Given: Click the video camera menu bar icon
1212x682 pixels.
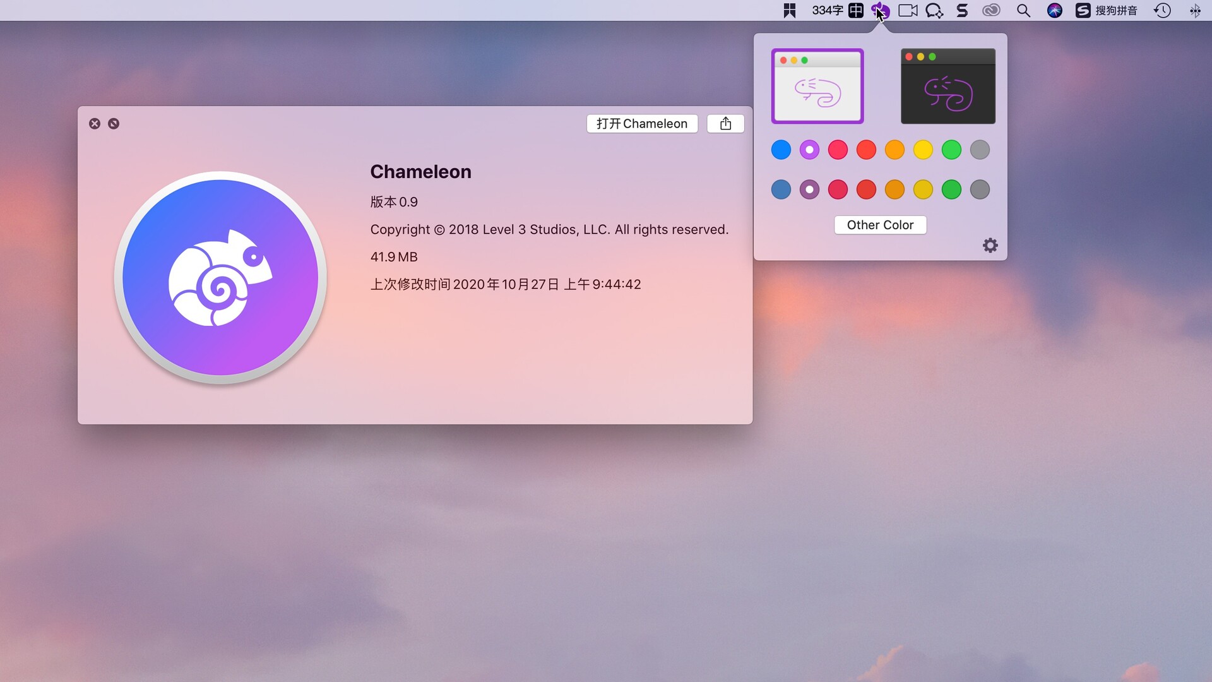Looking at the screenshot, I should [908, 11].
